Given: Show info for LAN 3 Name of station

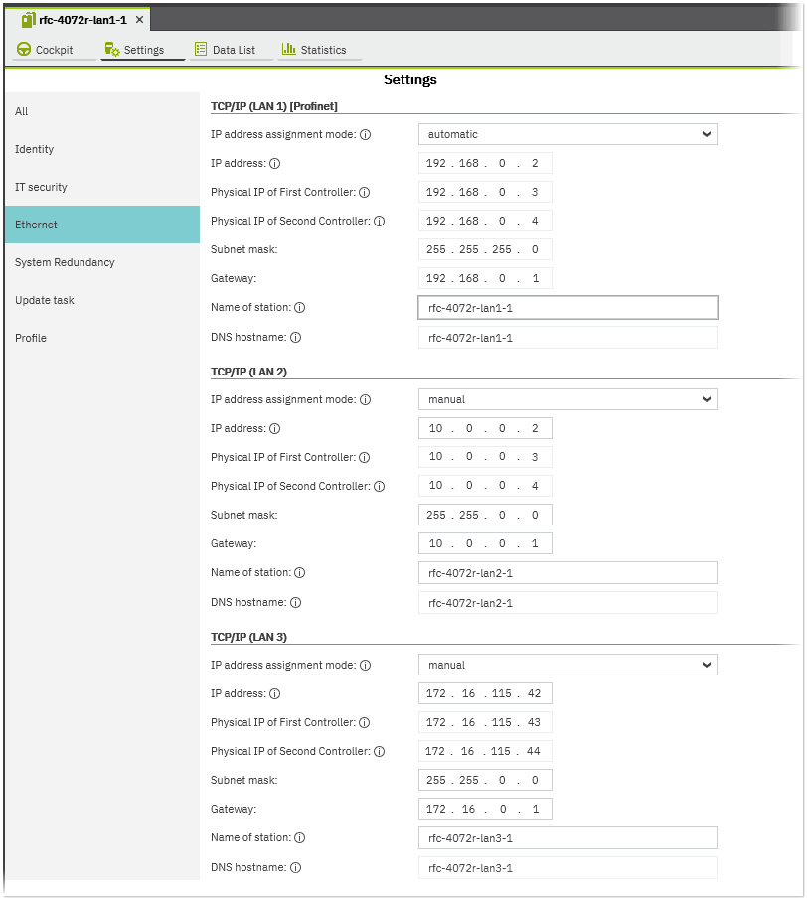Looking at the screenshot, I should pos(300,838).
